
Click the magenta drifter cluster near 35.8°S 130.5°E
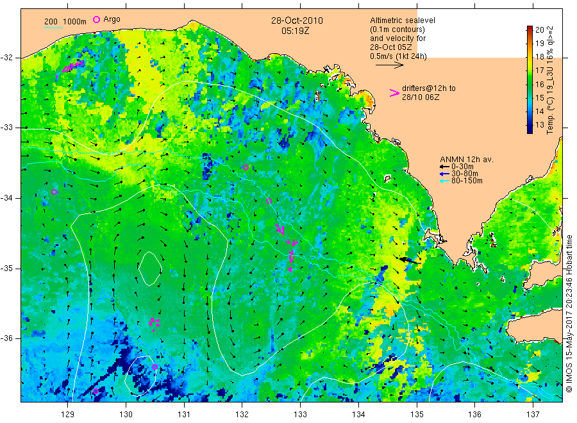point(154,324)
